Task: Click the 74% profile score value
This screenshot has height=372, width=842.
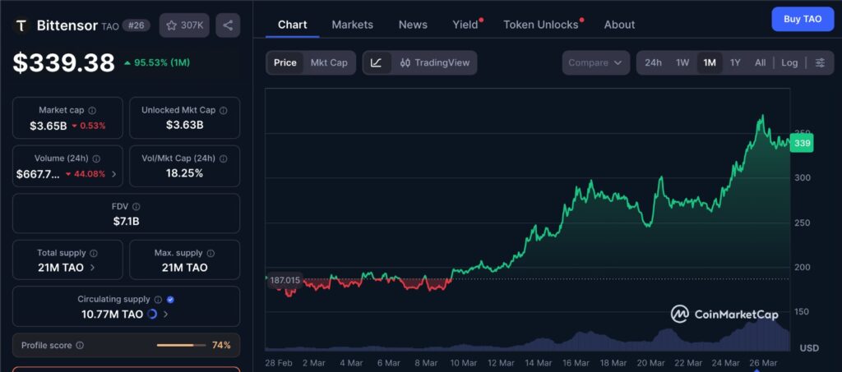Action: pos(221,346)
